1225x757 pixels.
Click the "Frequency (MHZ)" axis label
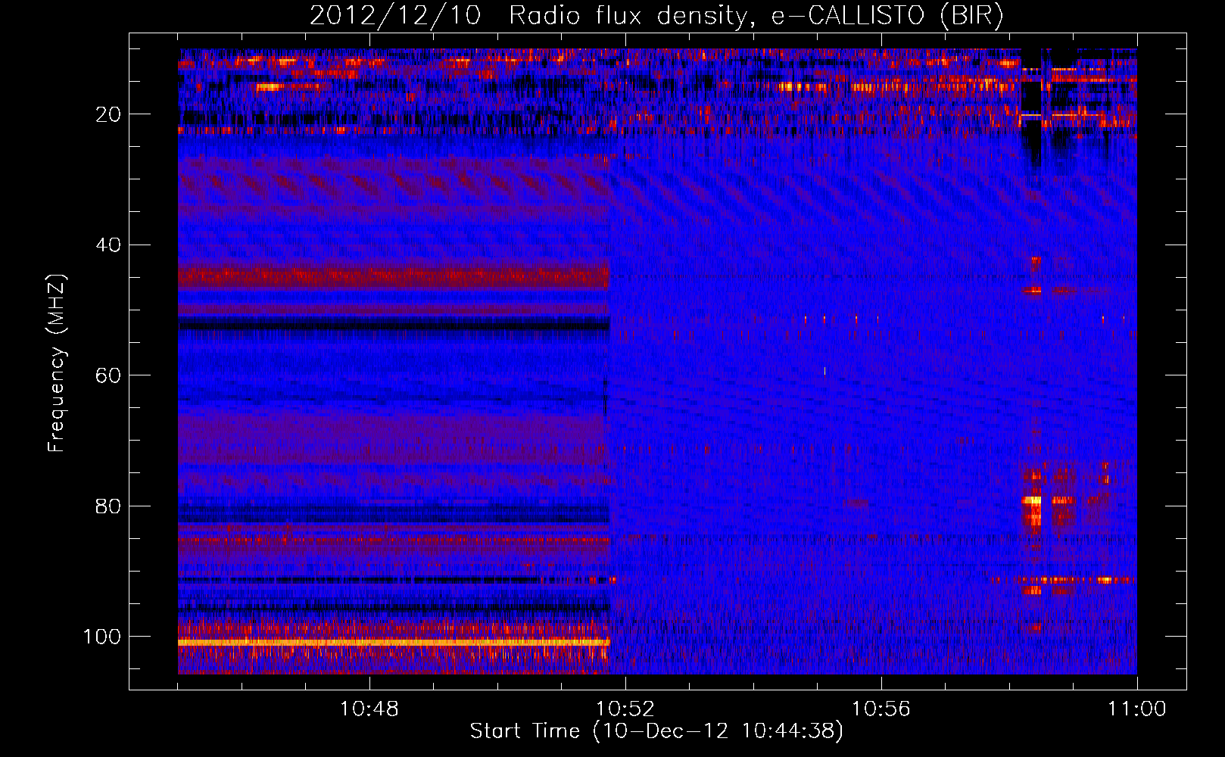click(x=57, y=363)
